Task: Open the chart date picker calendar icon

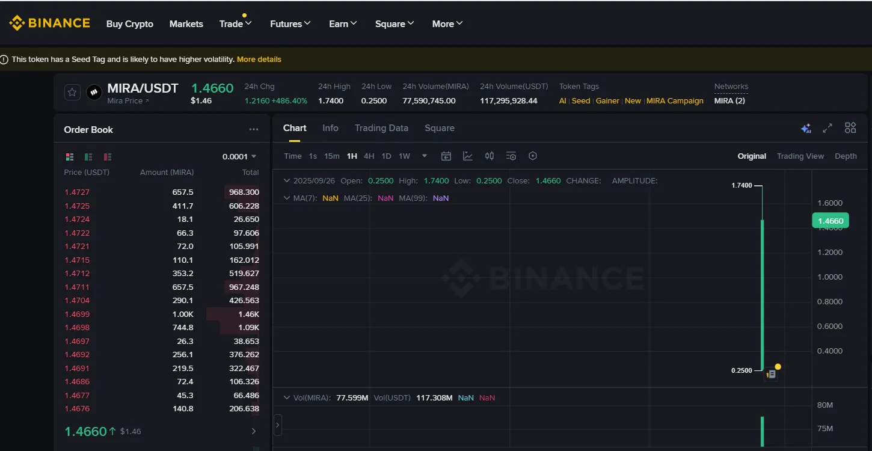Action: 446,156
